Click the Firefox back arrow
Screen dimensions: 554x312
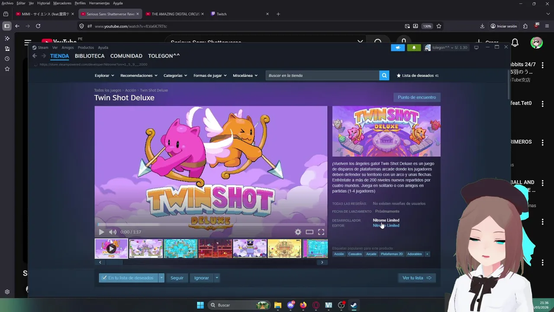click(17, 26)
